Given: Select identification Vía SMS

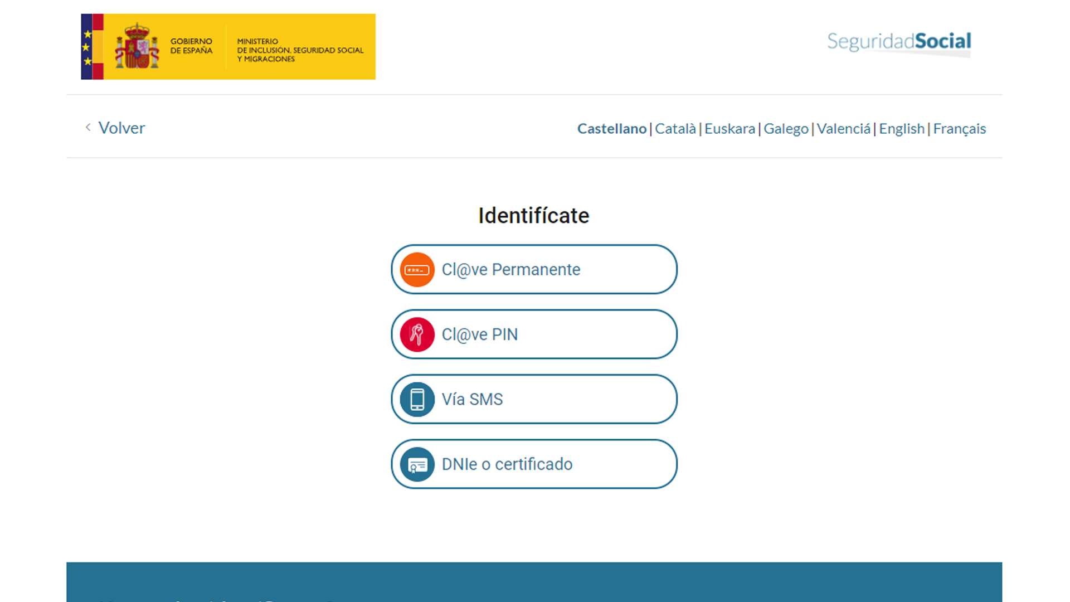Looking at the screenshot, I should tap(534, 399).
